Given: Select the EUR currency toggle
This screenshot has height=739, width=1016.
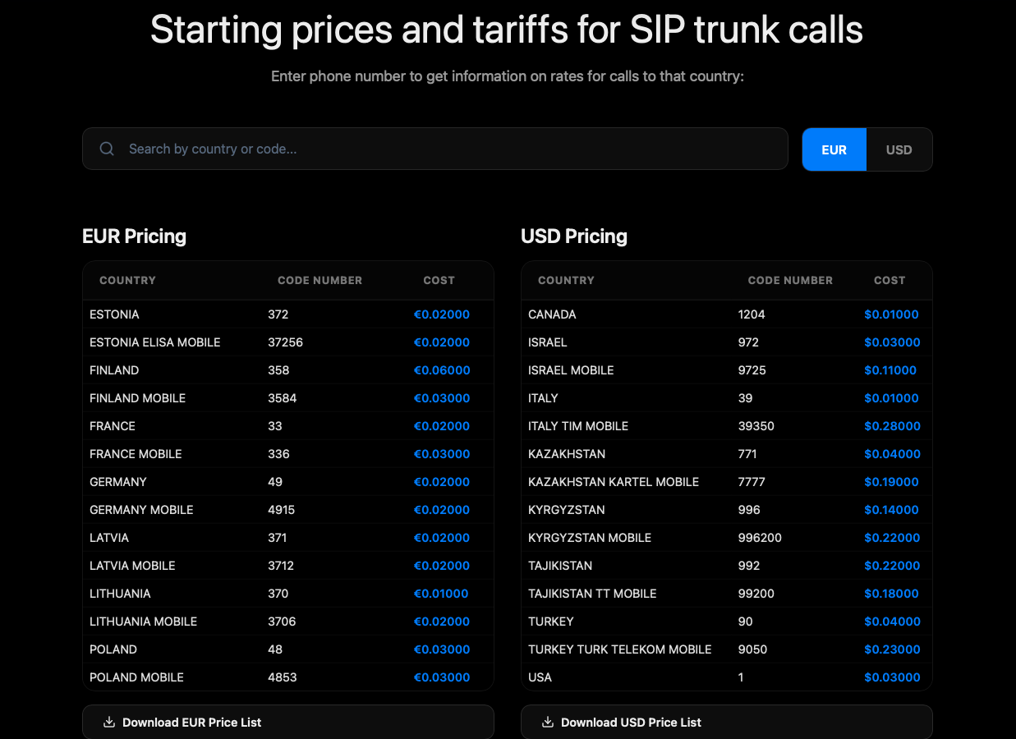Looking at the screenshot, I should (834, 149).
